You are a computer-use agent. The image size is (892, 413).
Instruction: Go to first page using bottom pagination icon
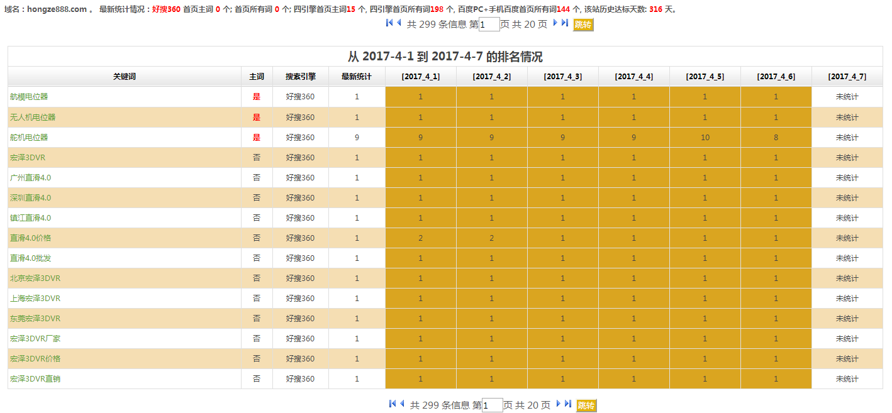coord(393,404)
